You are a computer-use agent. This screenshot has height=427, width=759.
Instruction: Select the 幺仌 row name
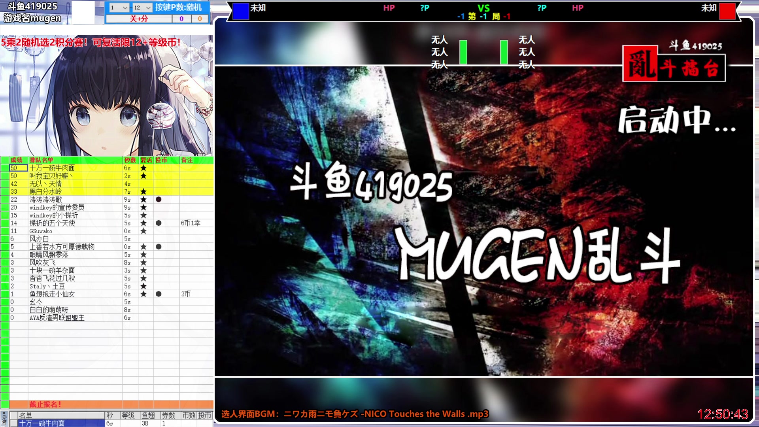pos(36,302)
